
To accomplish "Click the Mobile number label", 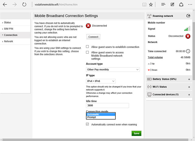I will 156,23.
